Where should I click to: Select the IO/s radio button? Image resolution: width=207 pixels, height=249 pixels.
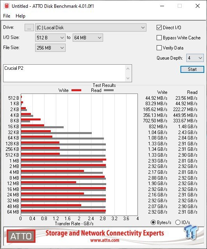coord(178,223)
